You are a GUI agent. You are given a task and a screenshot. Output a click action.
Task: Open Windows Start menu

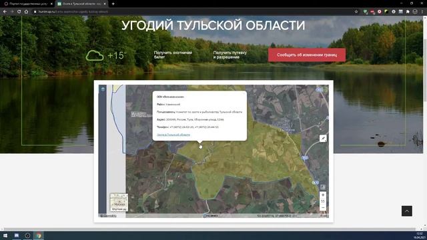coord(5,235)
